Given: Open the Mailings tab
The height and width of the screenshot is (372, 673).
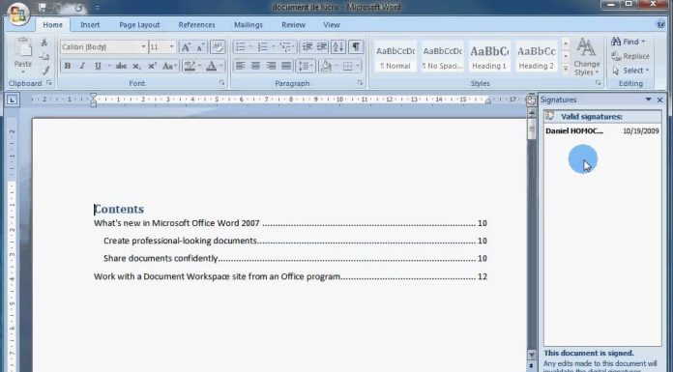Looking at the screenshot, I should click(249, 25).
